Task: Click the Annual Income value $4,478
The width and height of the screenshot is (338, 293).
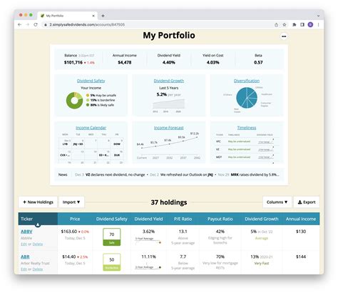Action: pyautogui.click(x=125, y=62)
